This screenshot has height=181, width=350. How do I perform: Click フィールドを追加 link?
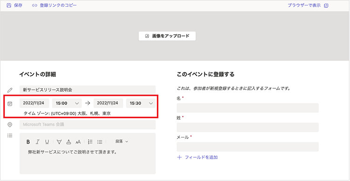pos(201,157)
